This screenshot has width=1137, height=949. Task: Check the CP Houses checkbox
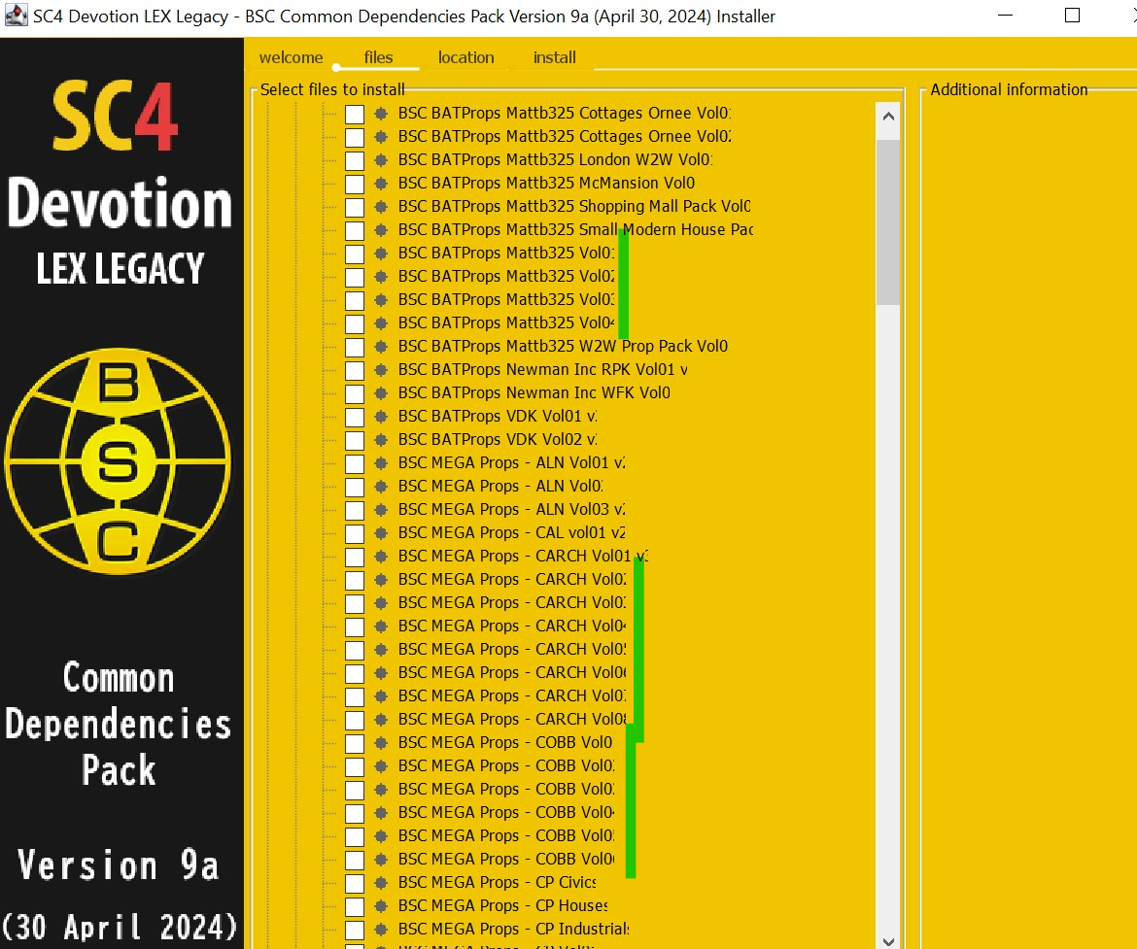tap(355, 906)
